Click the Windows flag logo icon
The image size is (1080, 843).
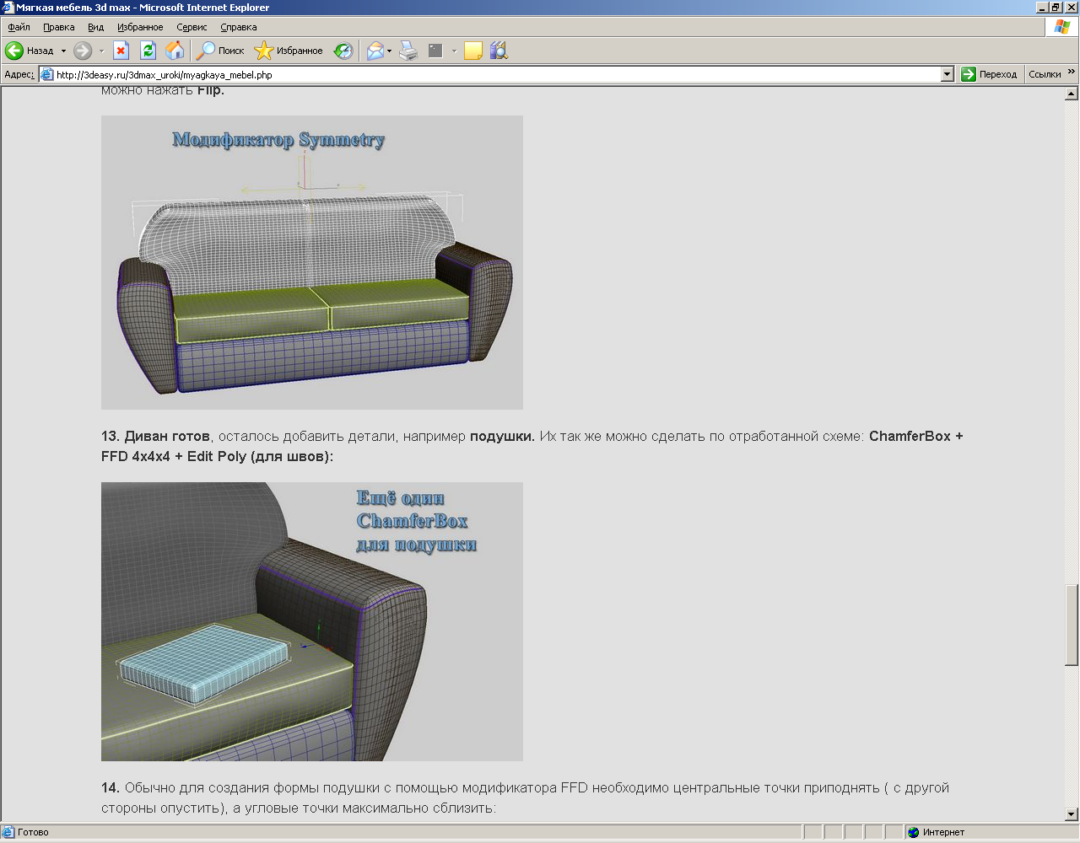coord(1061,26)
